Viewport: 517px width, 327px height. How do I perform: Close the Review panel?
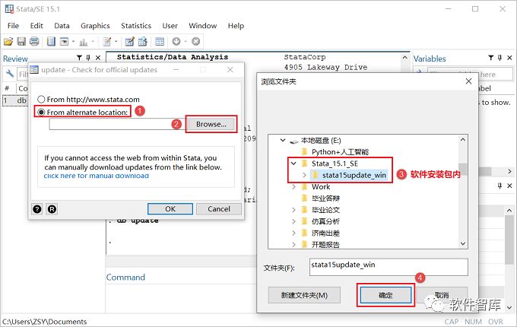98,58
